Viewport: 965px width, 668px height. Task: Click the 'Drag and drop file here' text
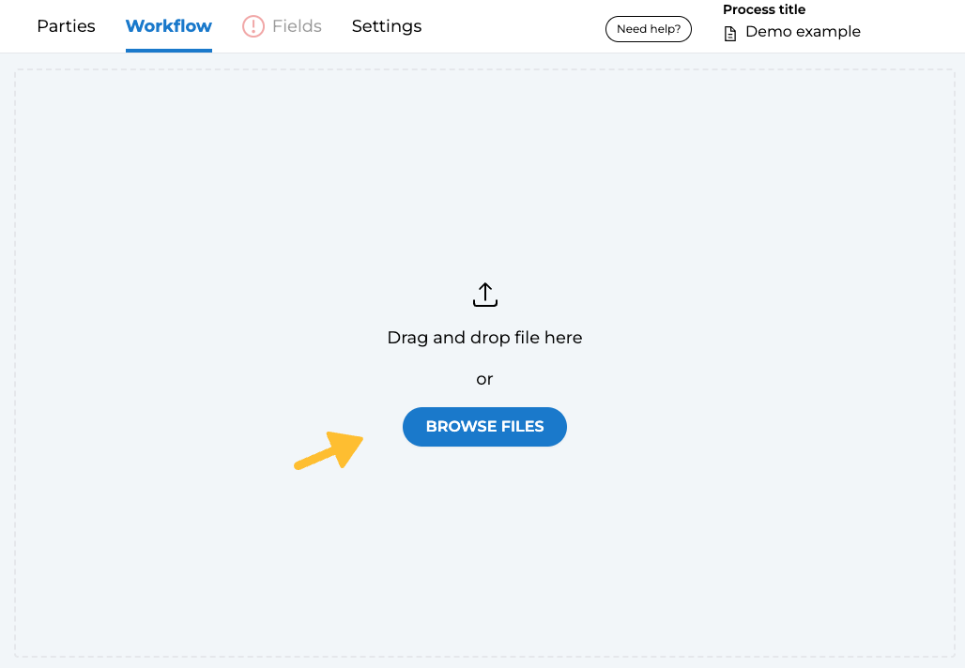click(x=484, y=338)
